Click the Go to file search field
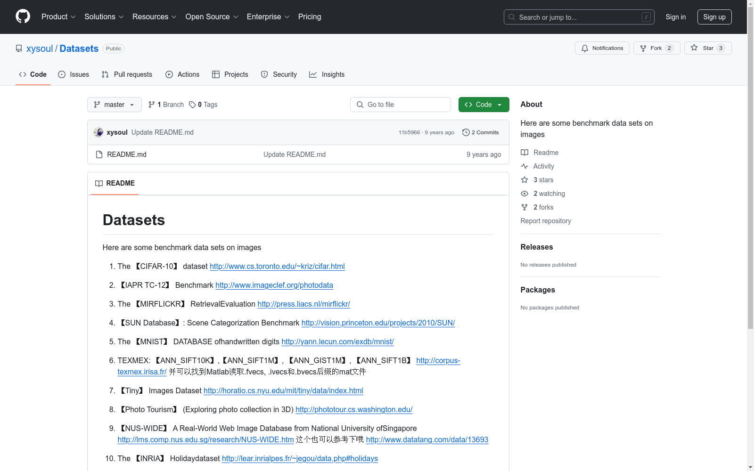The image size is (754, 471). [x=401, y=105]
